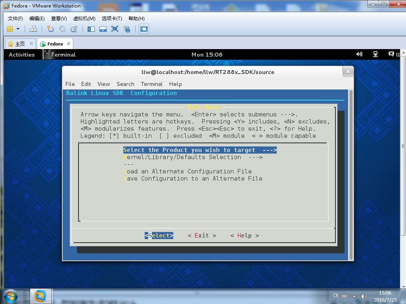Open the 文件(F) menu

coord(15,18)
